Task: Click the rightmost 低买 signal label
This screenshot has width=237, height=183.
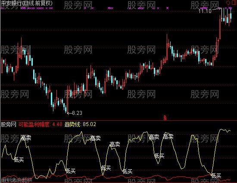Action: click(216, 176)
